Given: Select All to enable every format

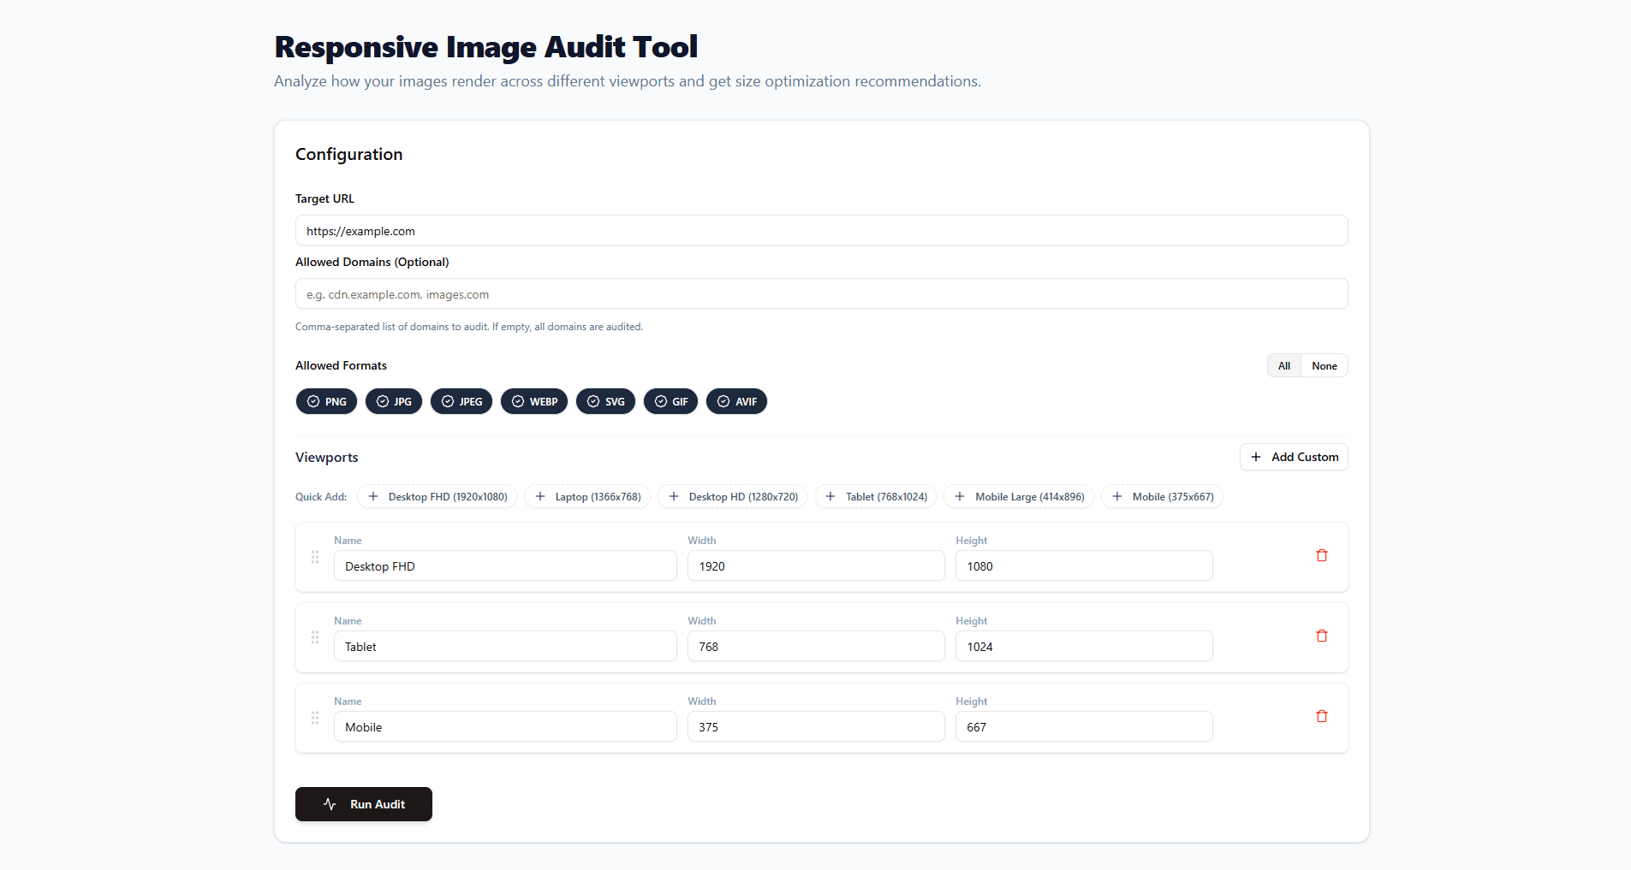Looking at the screenshot, I should (x=1283, y=365).
